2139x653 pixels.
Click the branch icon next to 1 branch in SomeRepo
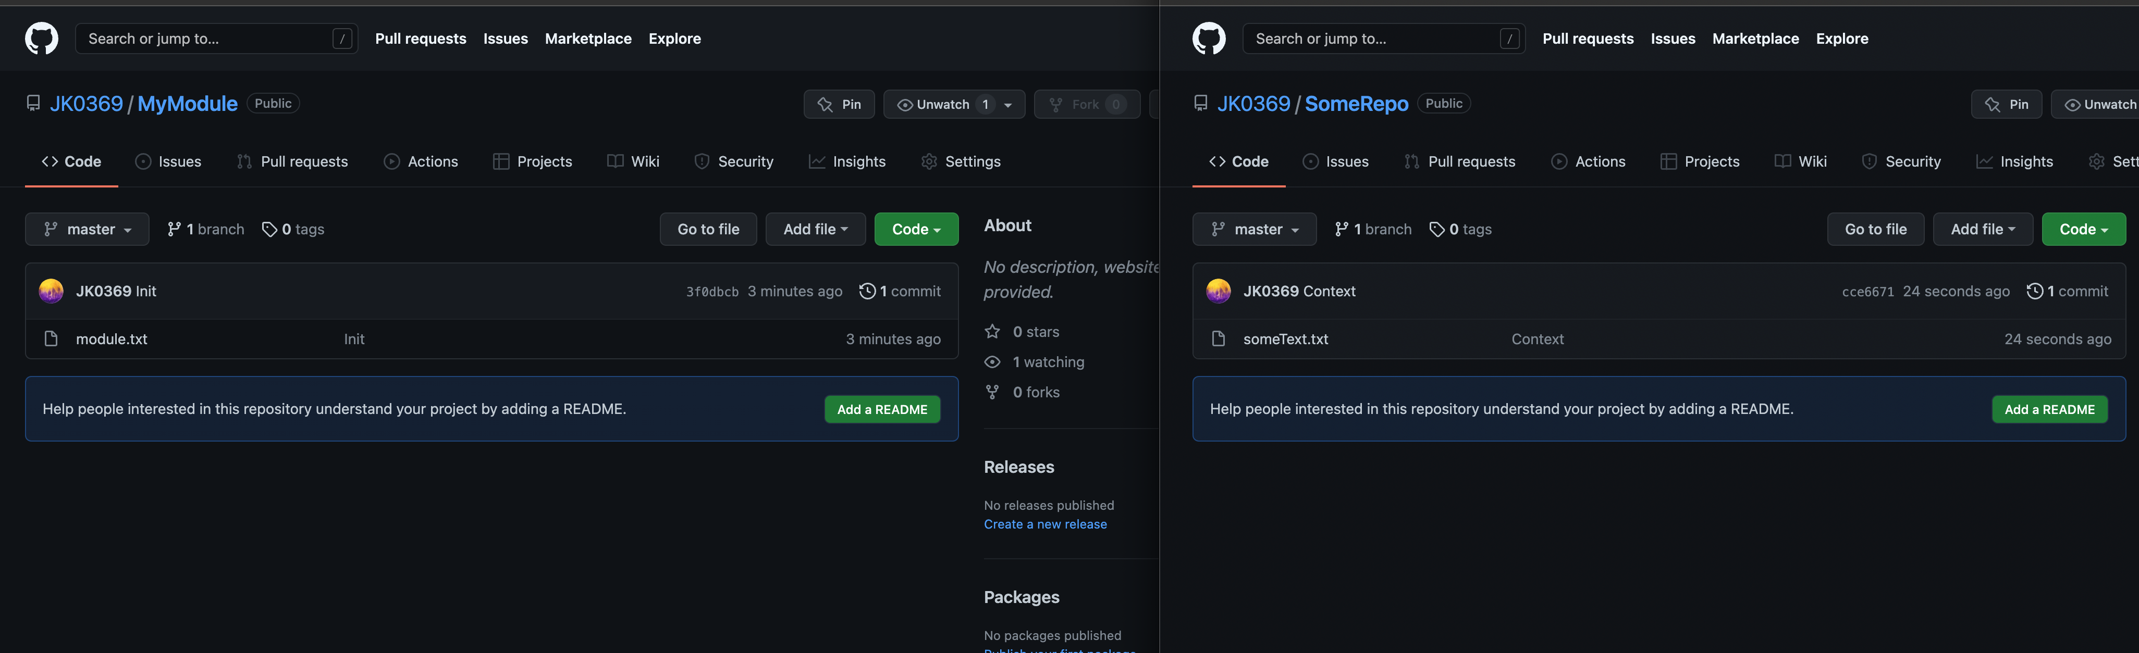pos(1341,229)
